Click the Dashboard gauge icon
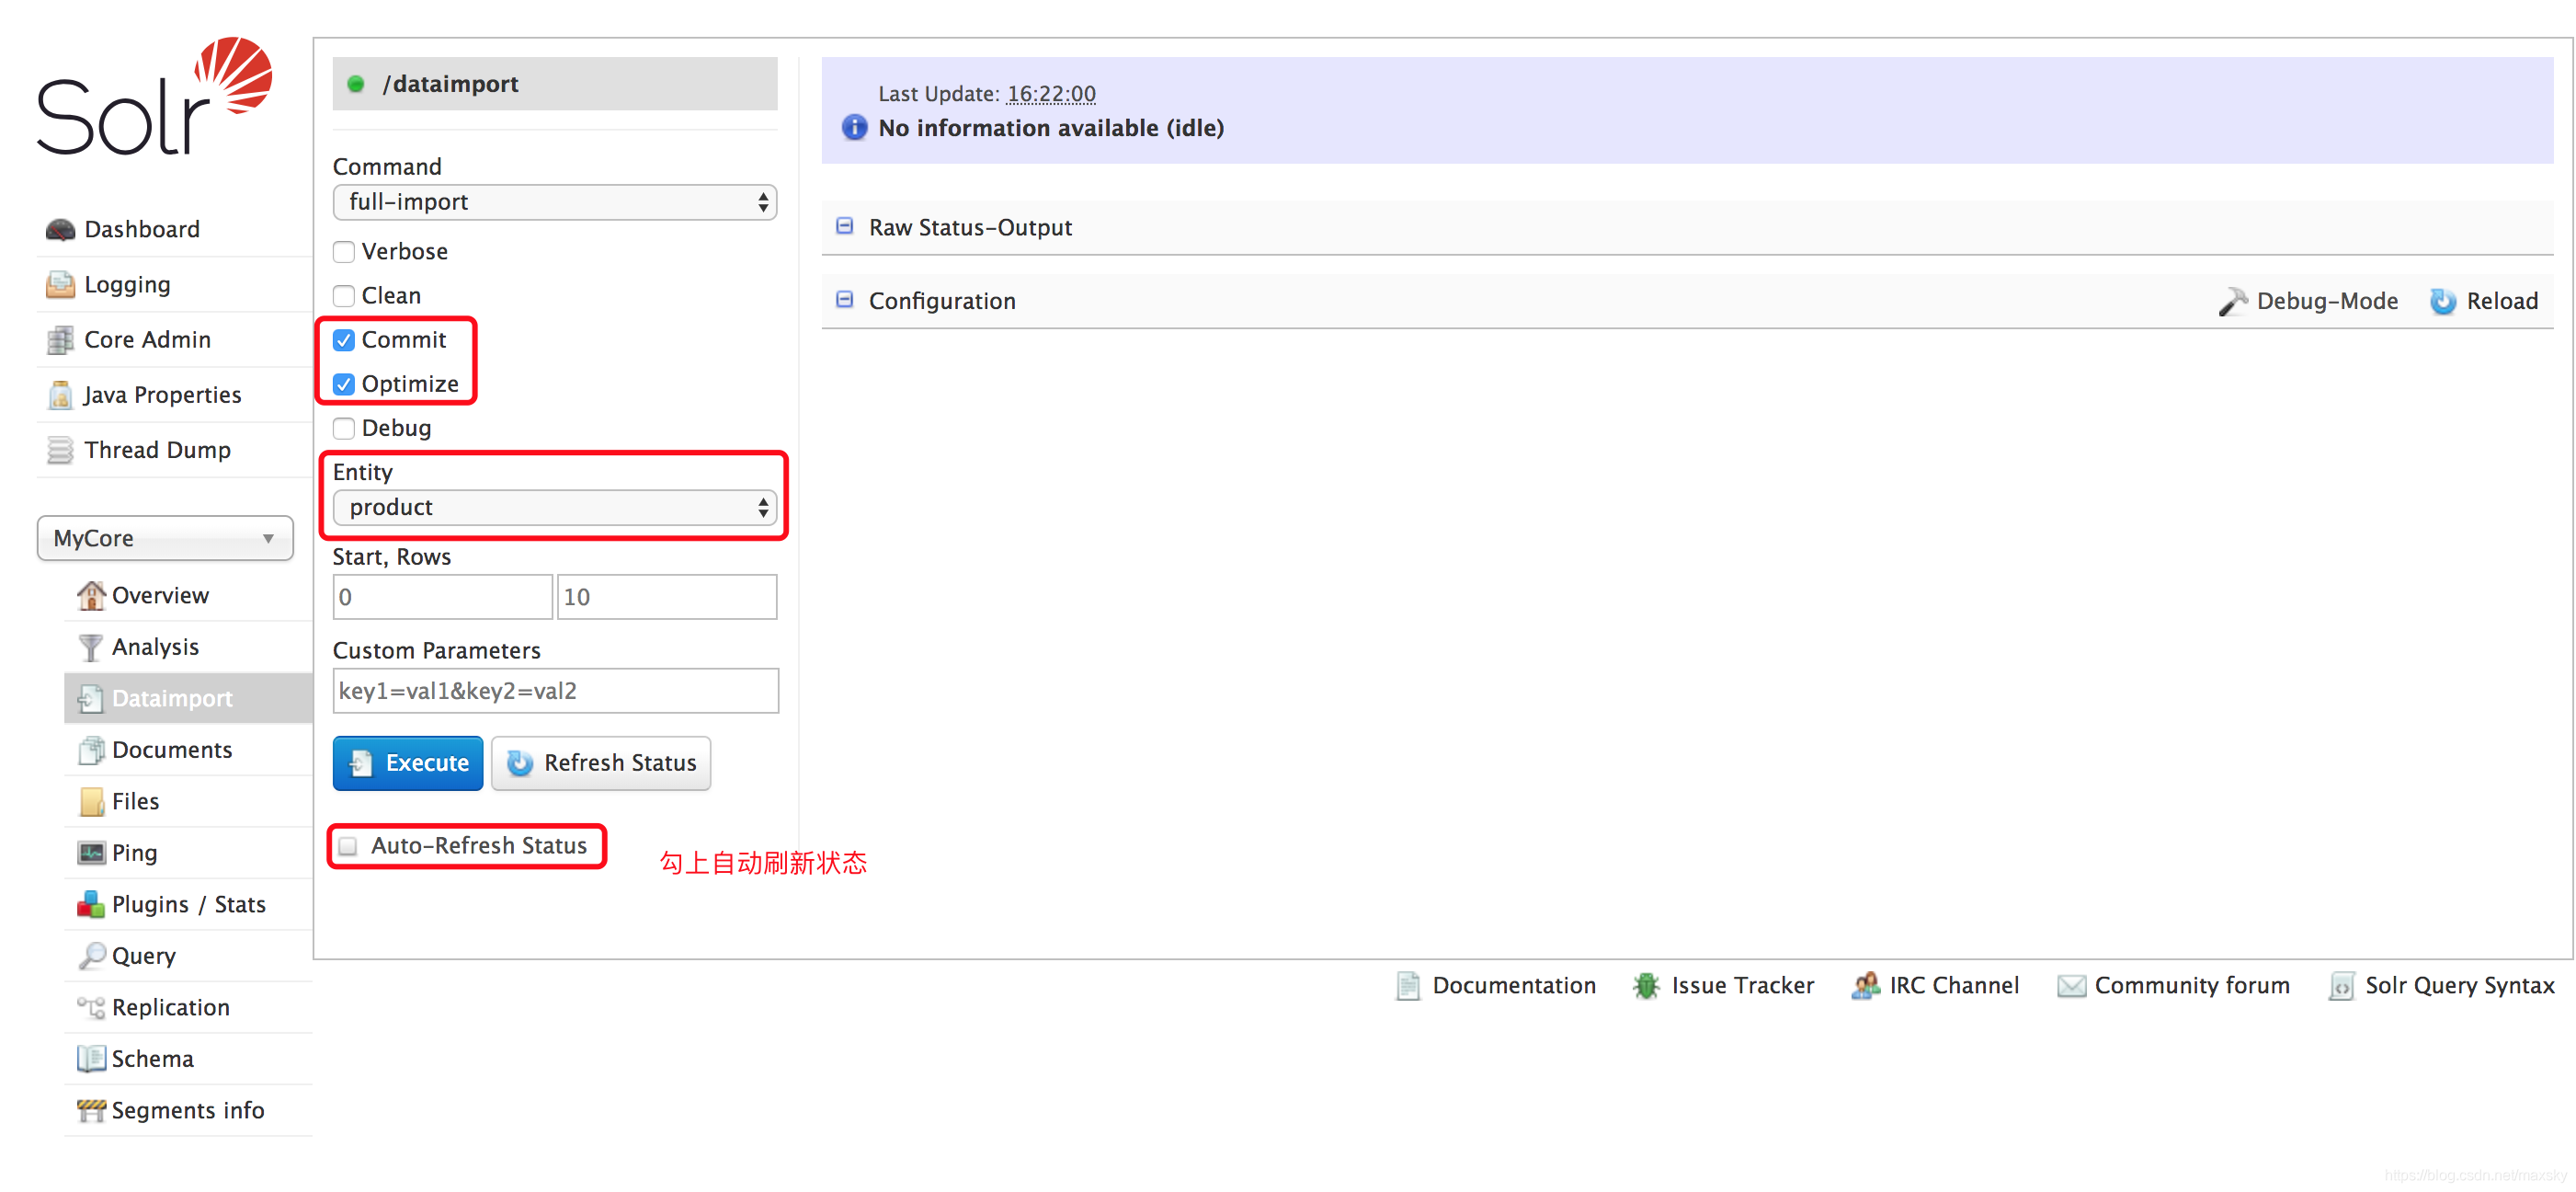The height and width of the screenshot is (1192, 2576). click(60, 229)
